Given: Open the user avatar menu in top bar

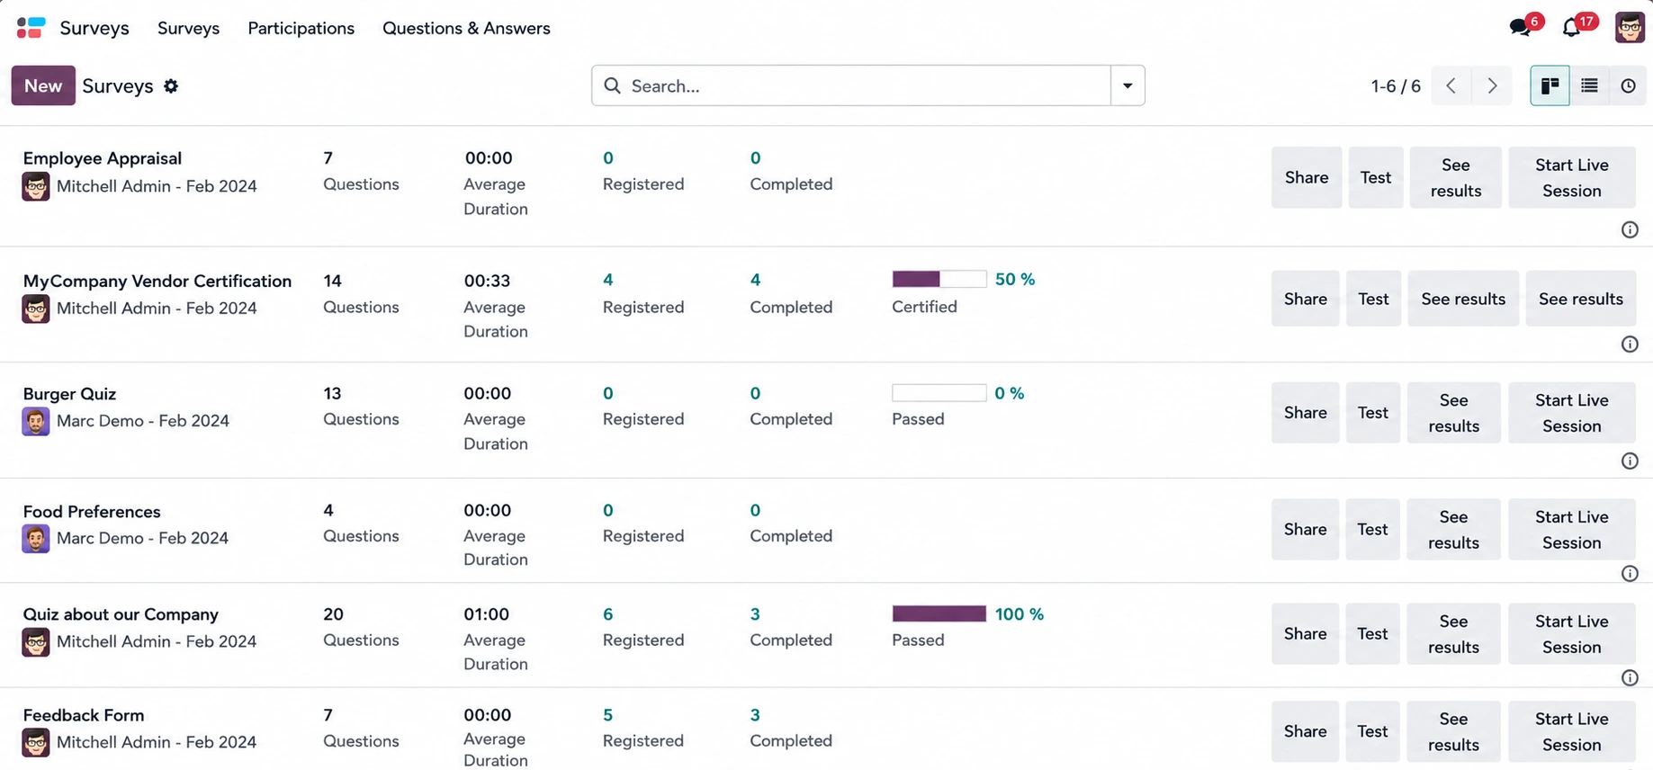Looking at the screenshot, I should coord(1630,27).
